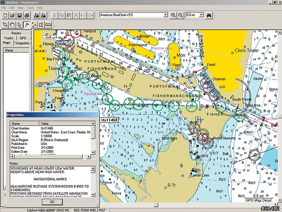Open the Edit menu
The width and height of the screenshot is (282, 212).
11,8
